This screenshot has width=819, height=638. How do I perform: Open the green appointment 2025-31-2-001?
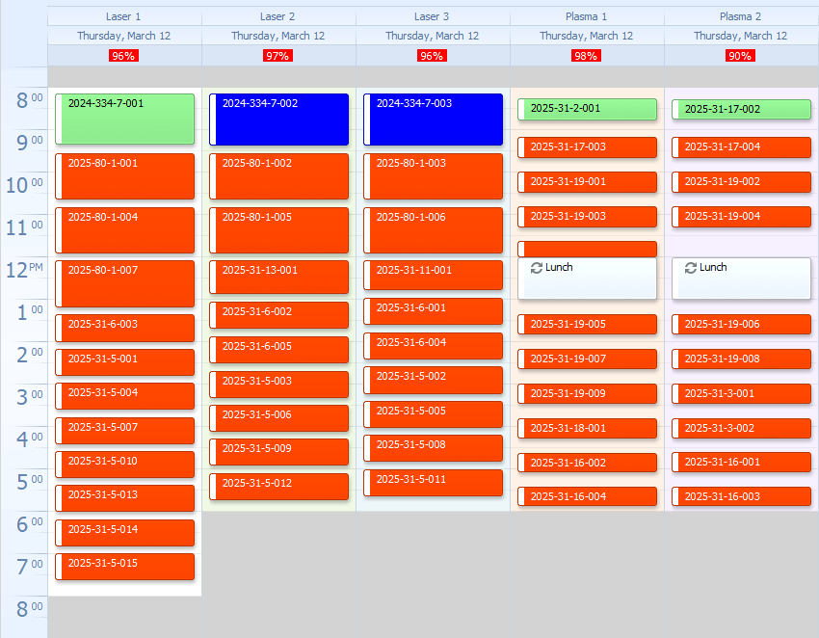click(x=588, y=109)
